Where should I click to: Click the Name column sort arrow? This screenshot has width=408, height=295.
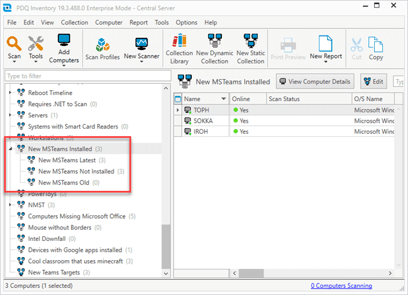point(223,99)
